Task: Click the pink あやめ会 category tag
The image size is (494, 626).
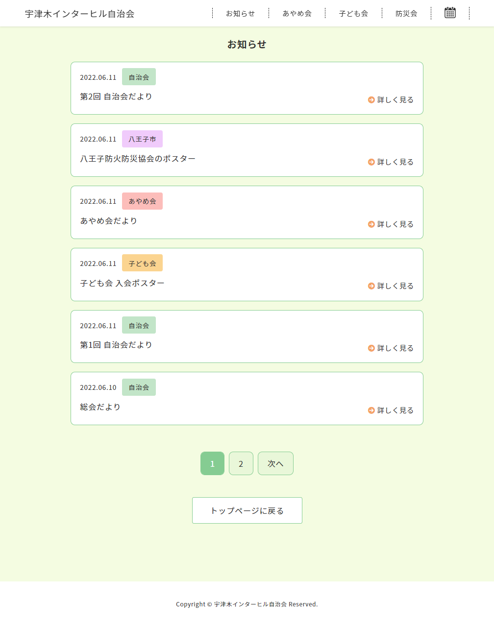Action: tap(142, 201)
